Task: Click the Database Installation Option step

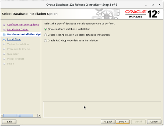Action: (24, 34)
